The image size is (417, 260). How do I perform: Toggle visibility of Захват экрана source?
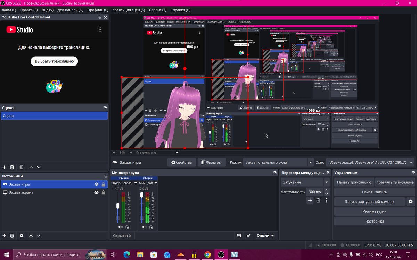pyautogui.click(x=96, y=192)
